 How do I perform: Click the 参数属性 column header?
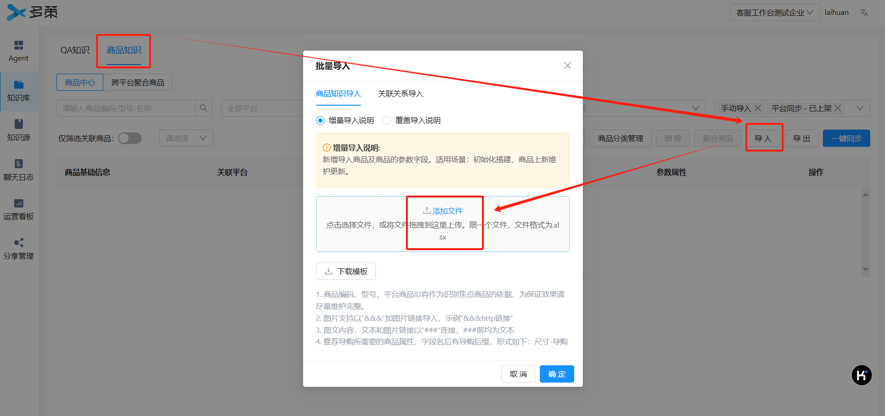[671, 172]
